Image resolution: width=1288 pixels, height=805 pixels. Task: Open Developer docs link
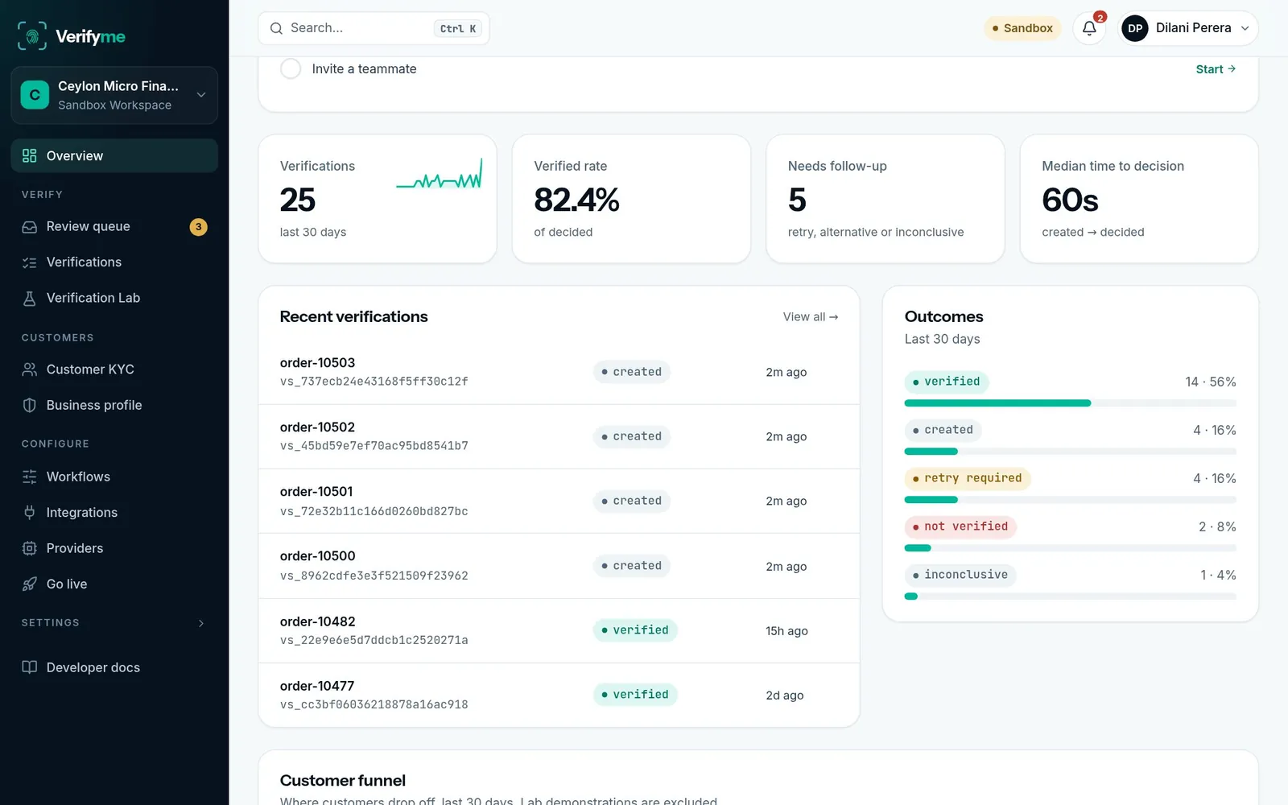pos(114,667)
